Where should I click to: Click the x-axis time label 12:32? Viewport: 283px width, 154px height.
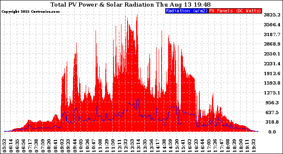[x=126, y=146]
